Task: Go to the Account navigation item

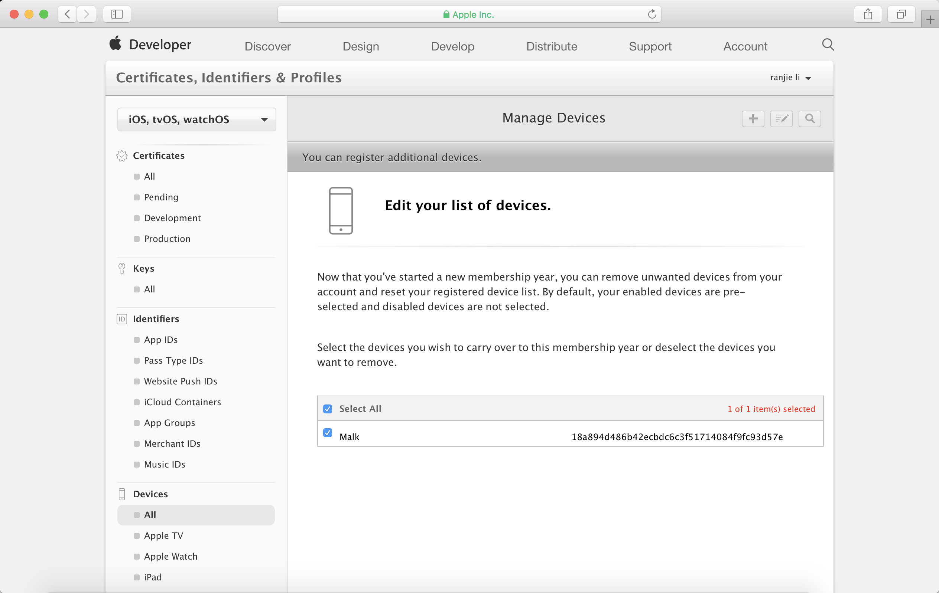Action: pos(745,46)
